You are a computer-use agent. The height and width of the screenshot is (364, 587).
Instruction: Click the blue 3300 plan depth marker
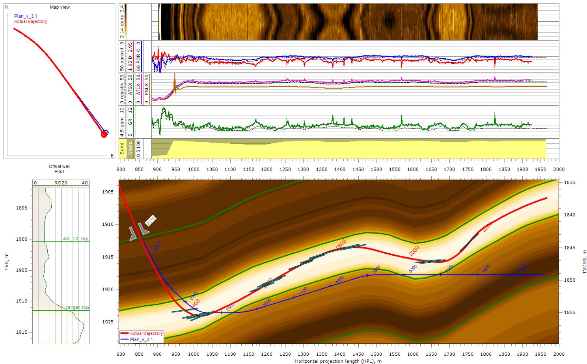522,269
